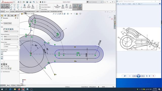162x91 pixels.
Task: Expand the Dual Dimension section
Action: (x=18, y=72)
